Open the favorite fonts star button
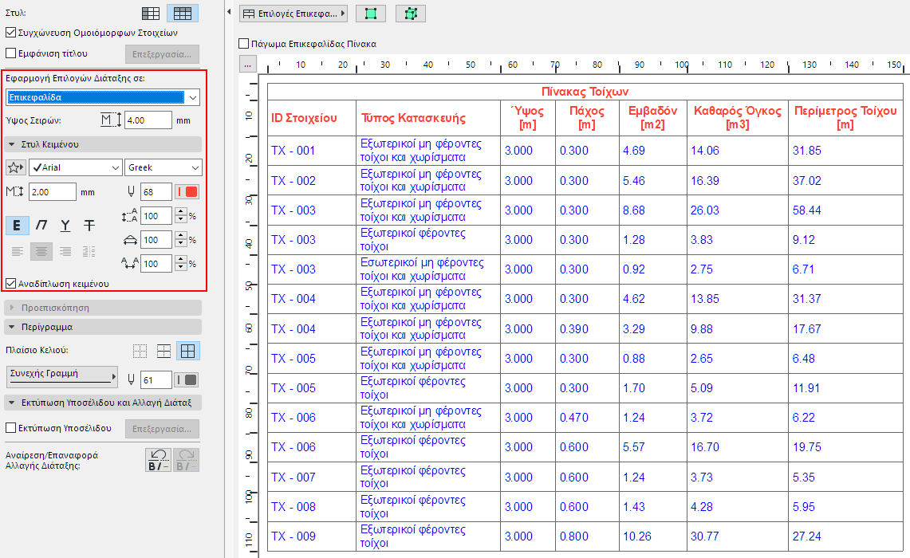The width and height of the screenshot is (910, 558). coord(16,167)
